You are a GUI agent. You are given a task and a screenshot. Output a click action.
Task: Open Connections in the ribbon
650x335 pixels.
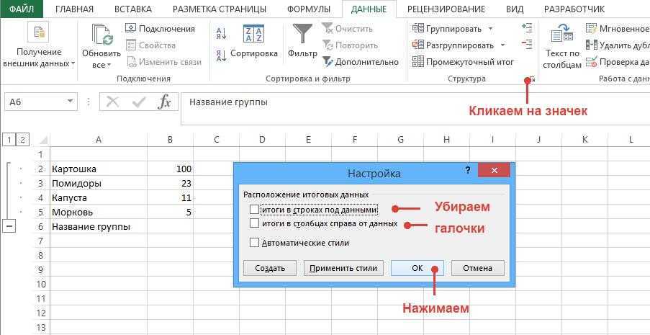coord(160,29)
